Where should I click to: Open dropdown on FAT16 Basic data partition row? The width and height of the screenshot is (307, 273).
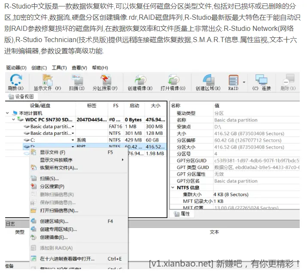click(x=73, y=127)
